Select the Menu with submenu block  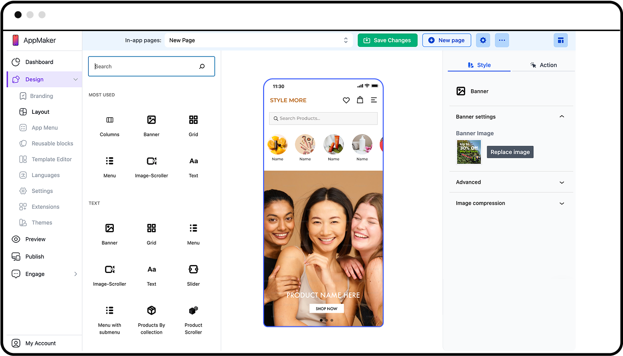(x=110, y=311)
